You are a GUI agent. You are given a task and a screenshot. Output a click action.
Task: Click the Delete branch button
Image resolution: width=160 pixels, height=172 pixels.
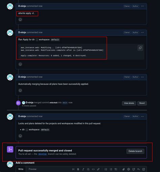(135, 151)
